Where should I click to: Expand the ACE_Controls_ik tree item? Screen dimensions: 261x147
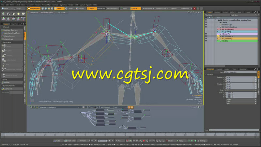217,39
